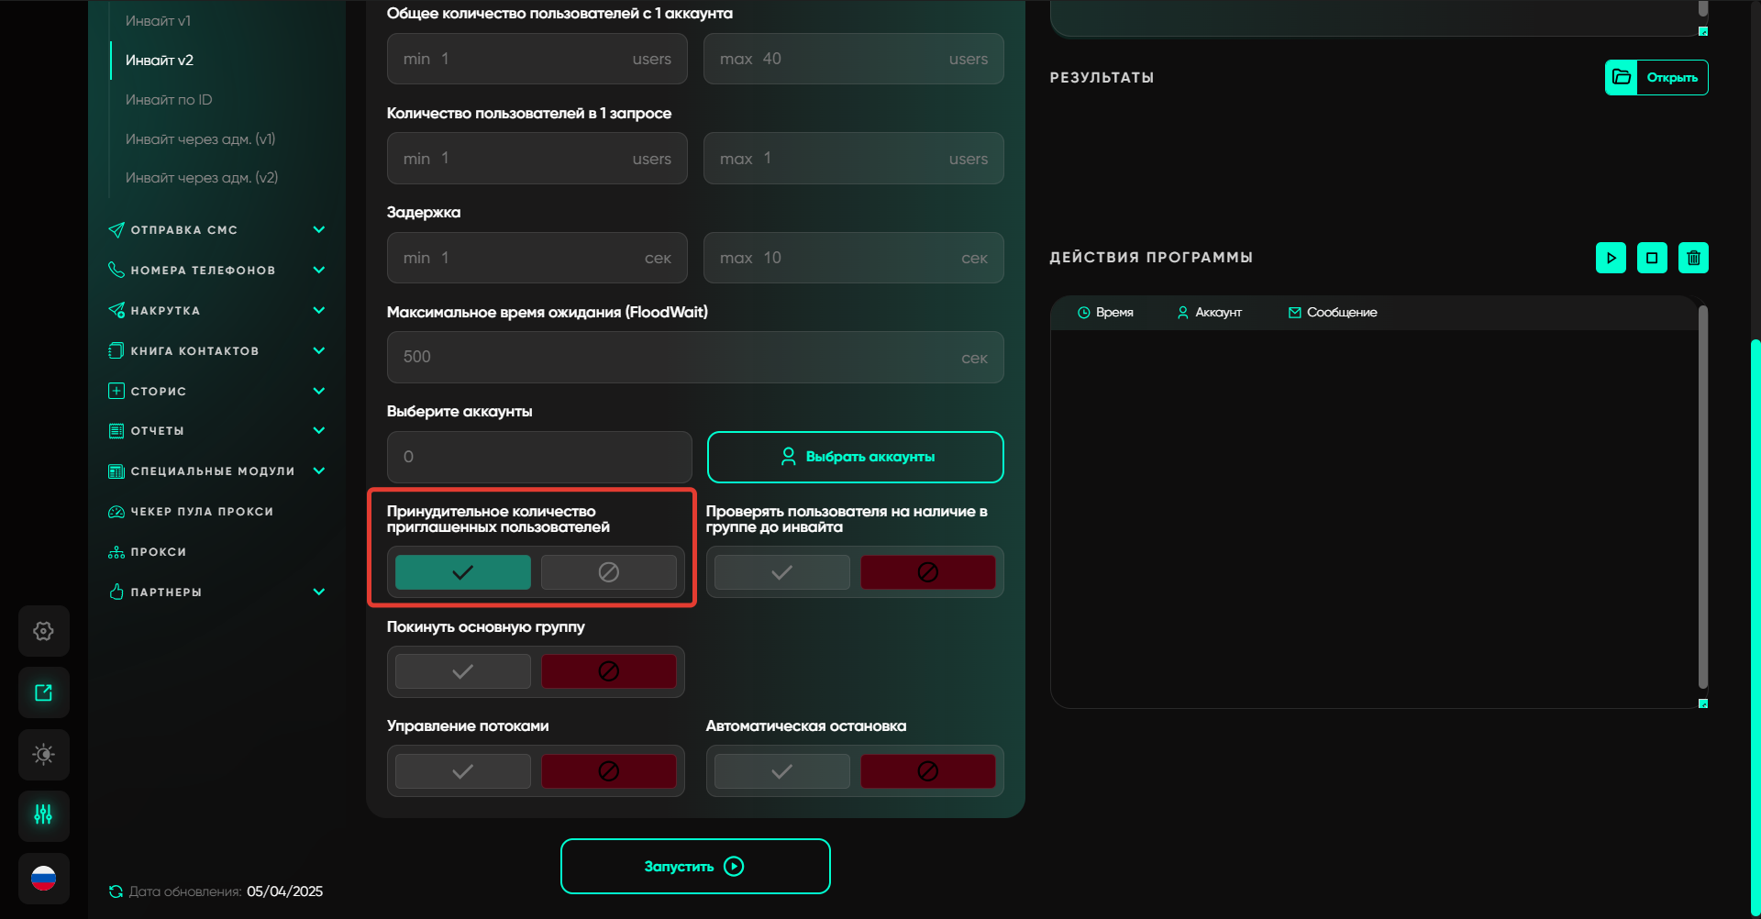Click the Выбрать аккаунты button
The height and width of the screenshot is (919, 1761).
pos(855,457)
